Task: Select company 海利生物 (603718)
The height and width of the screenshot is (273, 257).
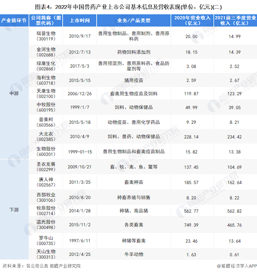Action: click(46, 80)
